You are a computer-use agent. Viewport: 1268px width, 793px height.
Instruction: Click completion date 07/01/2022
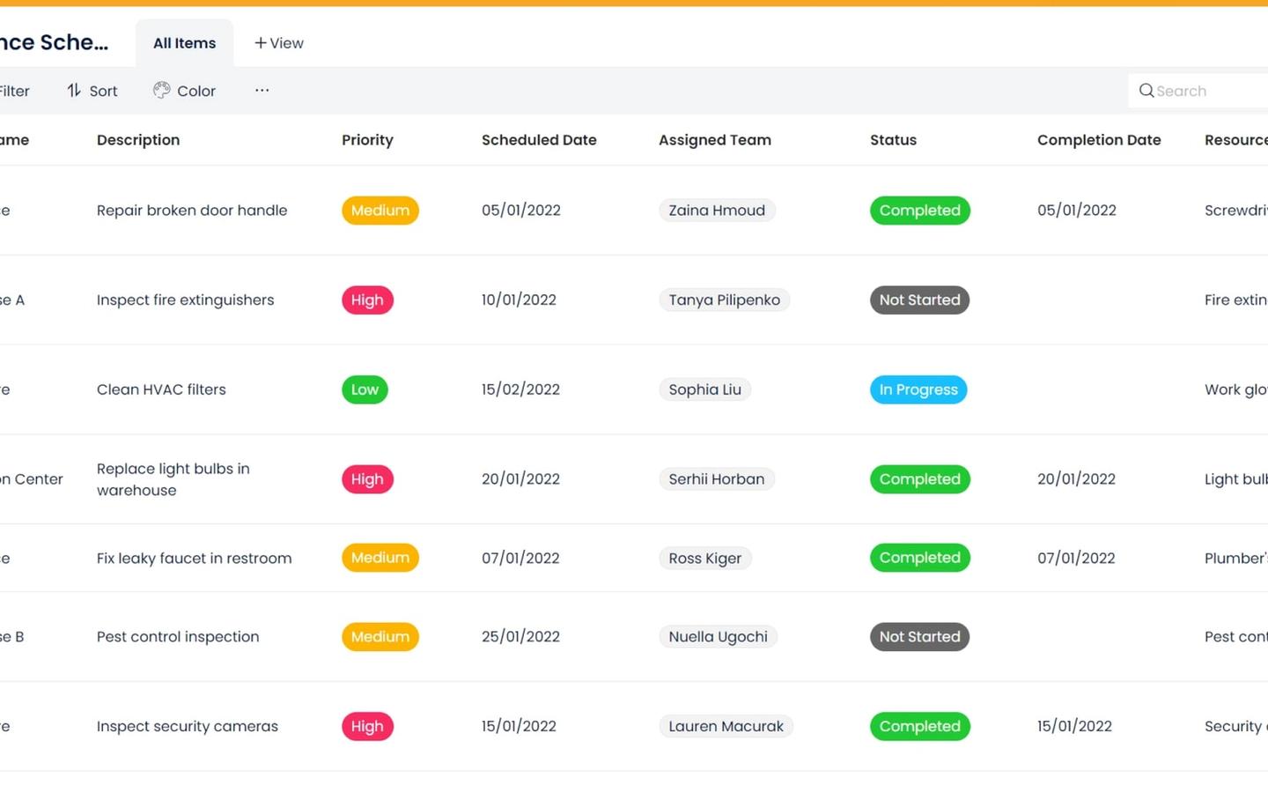click(1076, 558)
